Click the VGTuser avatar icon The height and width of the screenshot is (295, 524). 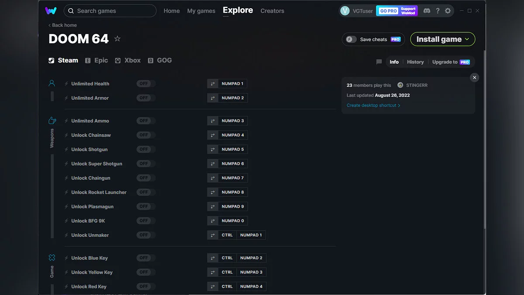345,11
